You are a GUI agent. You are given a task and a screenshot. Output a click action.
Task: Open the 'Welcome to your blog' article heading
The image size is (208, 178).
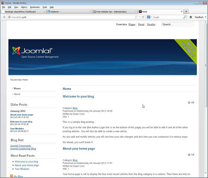[x=78, y=96]
